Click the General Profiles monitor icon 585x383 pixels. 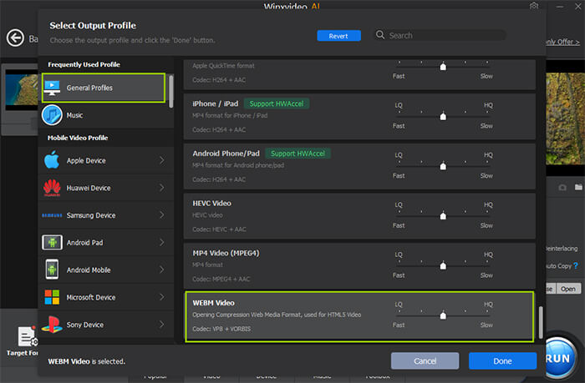coord(52,88)
